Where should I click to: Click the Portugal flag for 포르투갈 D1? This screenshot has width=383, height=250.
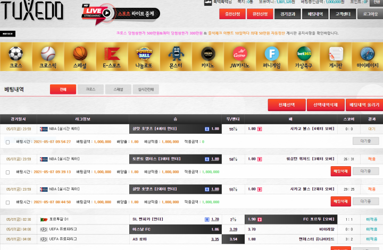[44, 220]
